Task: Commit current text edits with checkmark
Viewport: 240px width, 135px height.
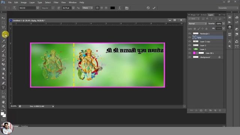Action: pos(154,8)
